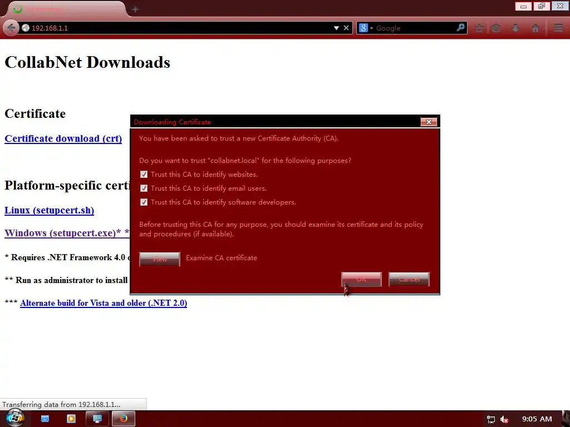Go to the home page icon

click(535, 28)
